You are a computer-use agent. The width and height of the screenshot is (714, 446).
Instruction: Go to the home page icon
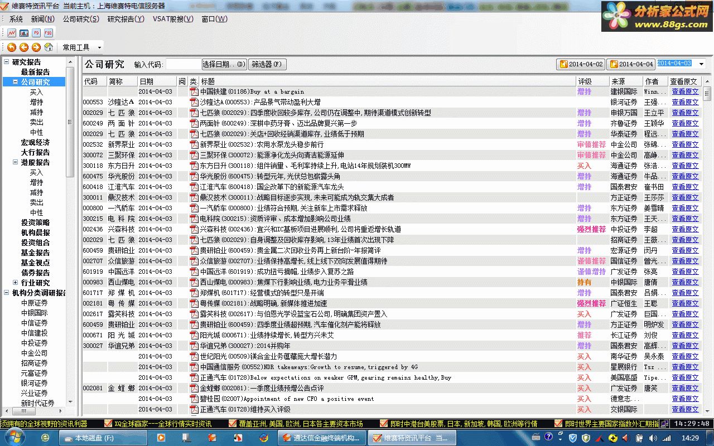49,47
